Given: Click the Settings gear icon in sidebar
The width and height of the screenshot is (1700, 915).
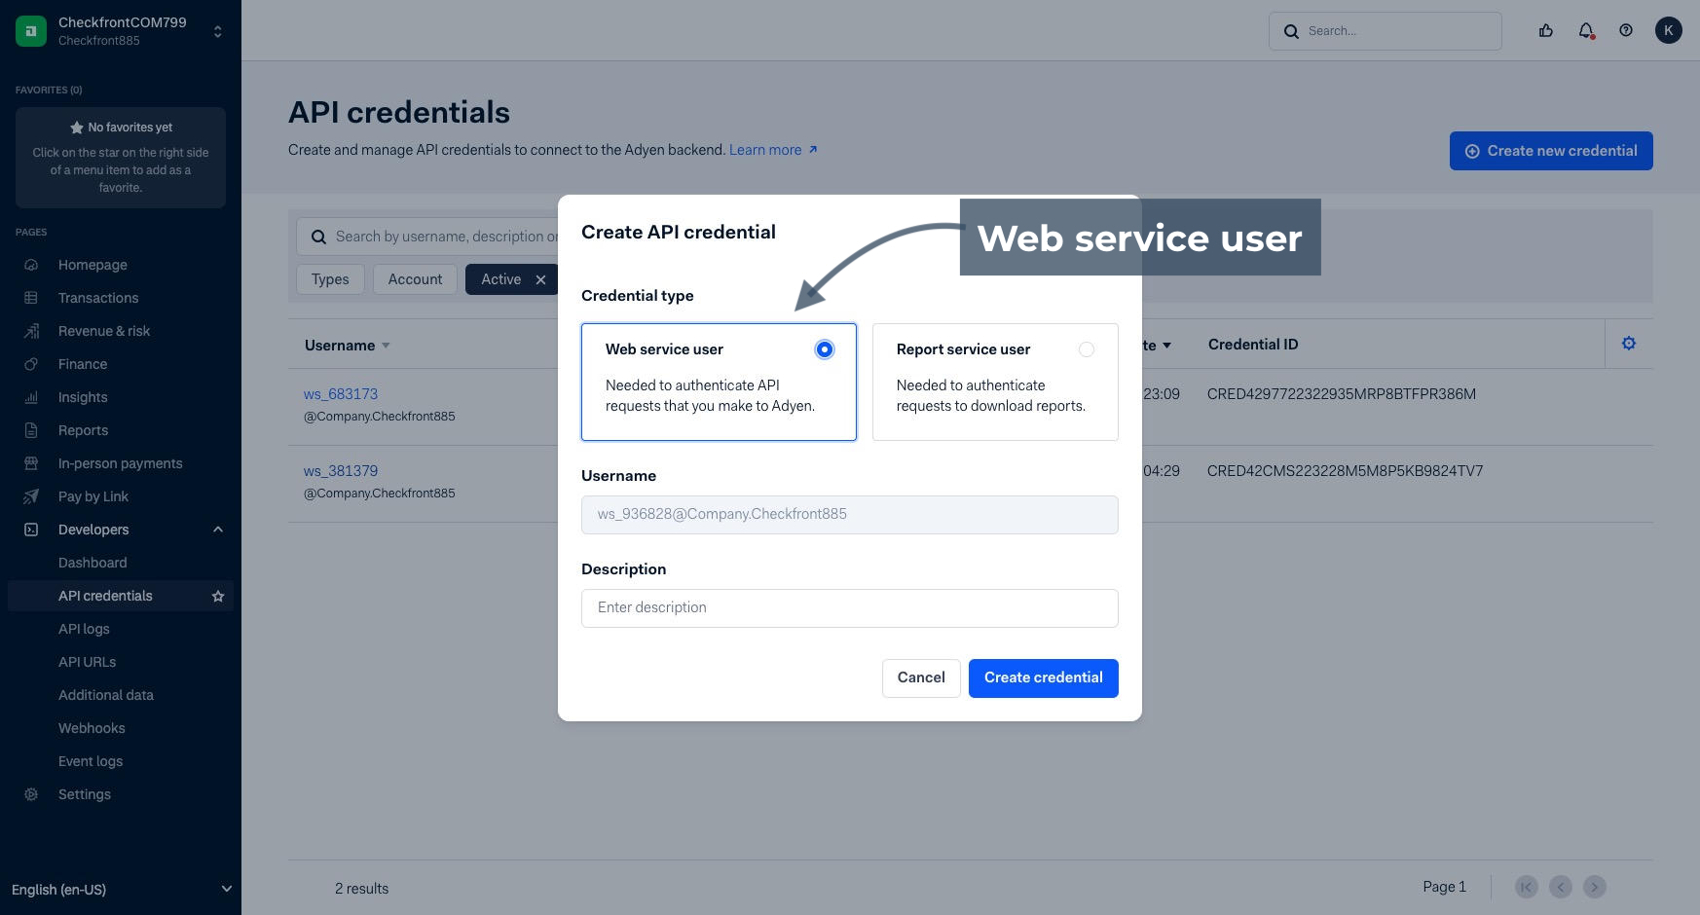Looking at the screenshot, I should (31, 794).
